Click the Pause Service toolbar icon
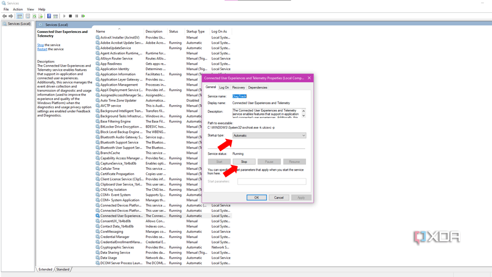492x277 pixels. click(x=76, y=16)
